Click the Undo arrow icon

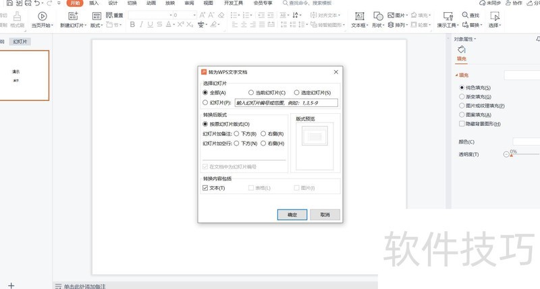coord(37,3)
